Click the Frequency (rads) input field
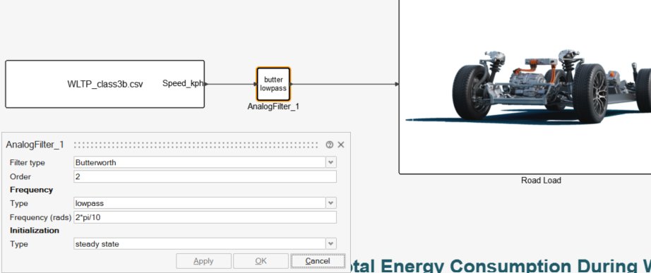651x273 pixels. pyautogui.click(x=205, y=217)
